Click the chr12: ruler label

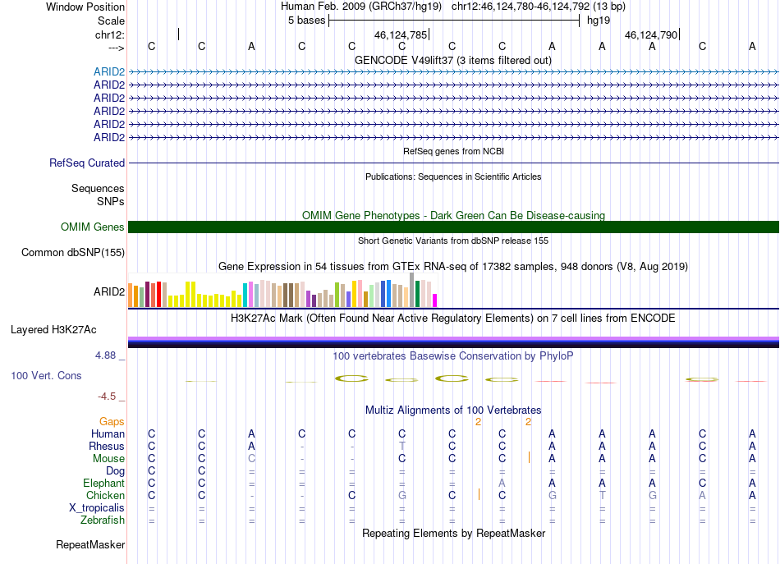click(x=110, y=34)
